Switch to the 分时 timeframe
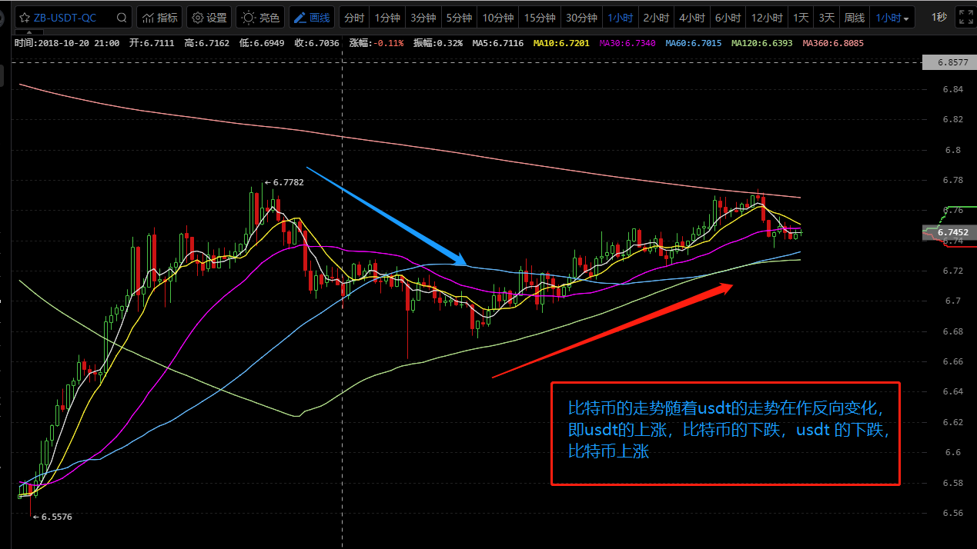 pos(353,18)
